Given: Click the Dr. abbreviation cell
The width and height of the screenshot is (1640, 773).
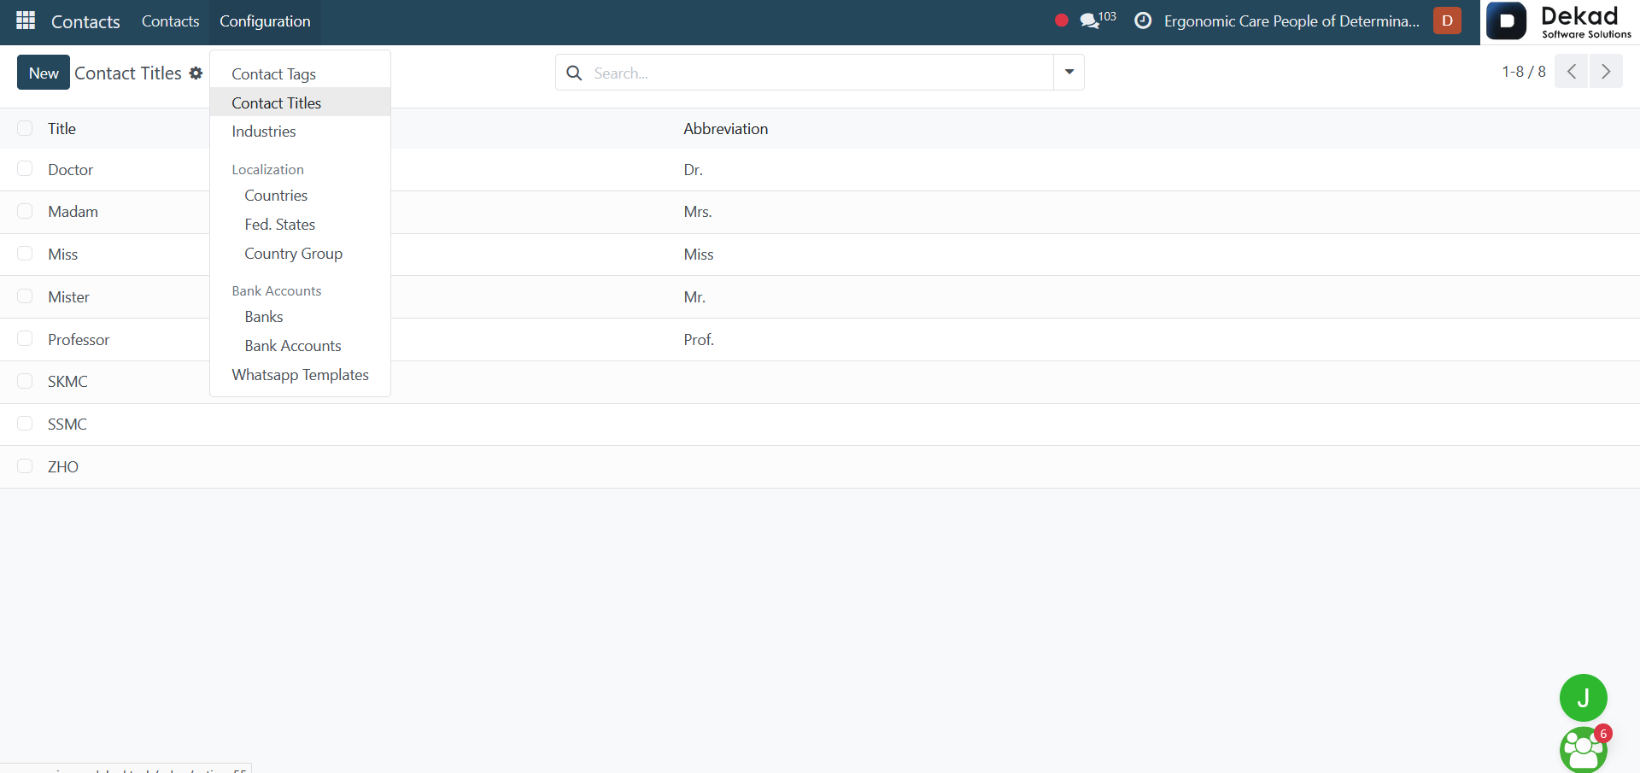Looking at the screenshot, I should [693, 169].
